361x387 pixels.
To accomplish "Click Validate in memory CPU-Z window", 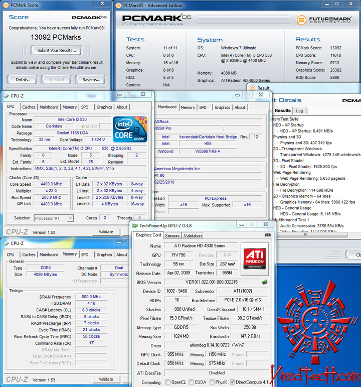I will click(106, 379).
